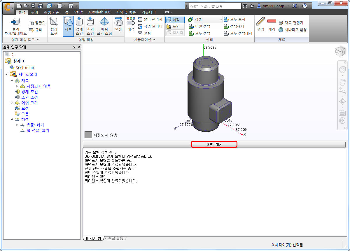Select 열 전달: 끄기 tree item
The height and width of the screenshot is (251, 350).
[x=38, y=131]
